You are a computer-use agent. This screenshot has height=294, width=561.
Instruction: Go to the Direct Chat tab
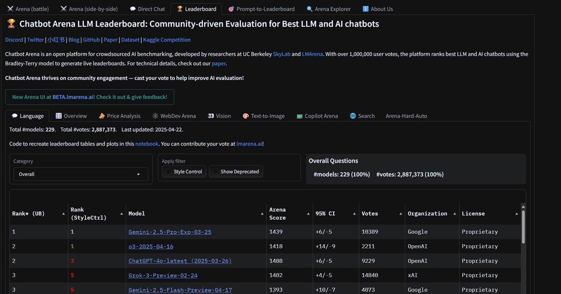point(147,9)
